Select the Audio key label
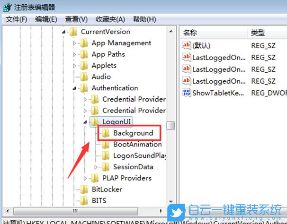Image resolution: width=287 pixels, height=224 pixels. pyautogui.click(x=101, y=77)
